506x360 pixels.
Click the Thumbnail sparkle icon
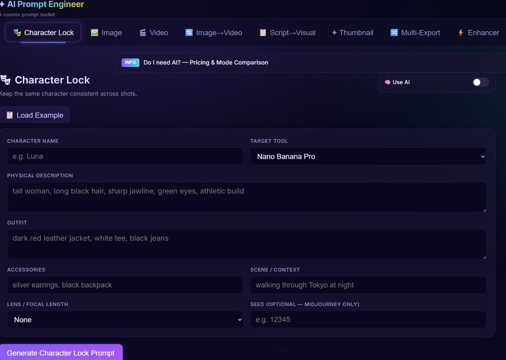334,32
